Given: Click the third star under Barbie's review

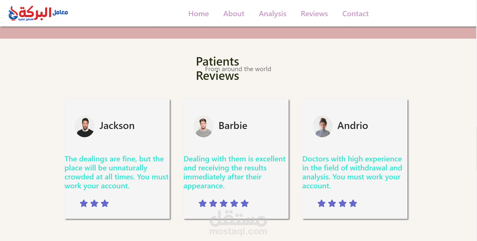Looking at the screenshot, I should tap(224, 204).
